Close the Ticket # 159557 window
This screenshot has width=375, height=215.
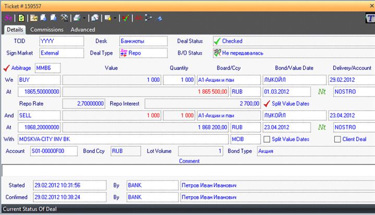point(372,6)
